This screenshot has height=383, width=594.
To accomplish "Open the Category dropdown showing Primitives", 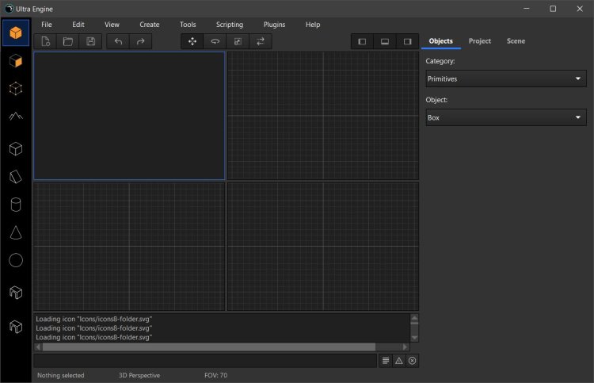I will (505, 79).
